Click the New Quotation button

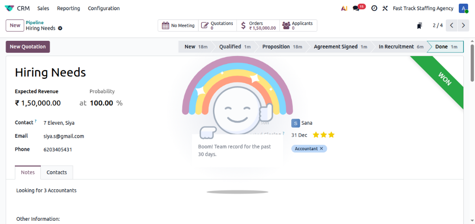(28, 47)
